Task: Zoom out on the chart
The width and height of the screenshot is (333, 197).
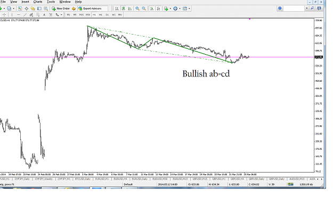Action: point(144,8)
